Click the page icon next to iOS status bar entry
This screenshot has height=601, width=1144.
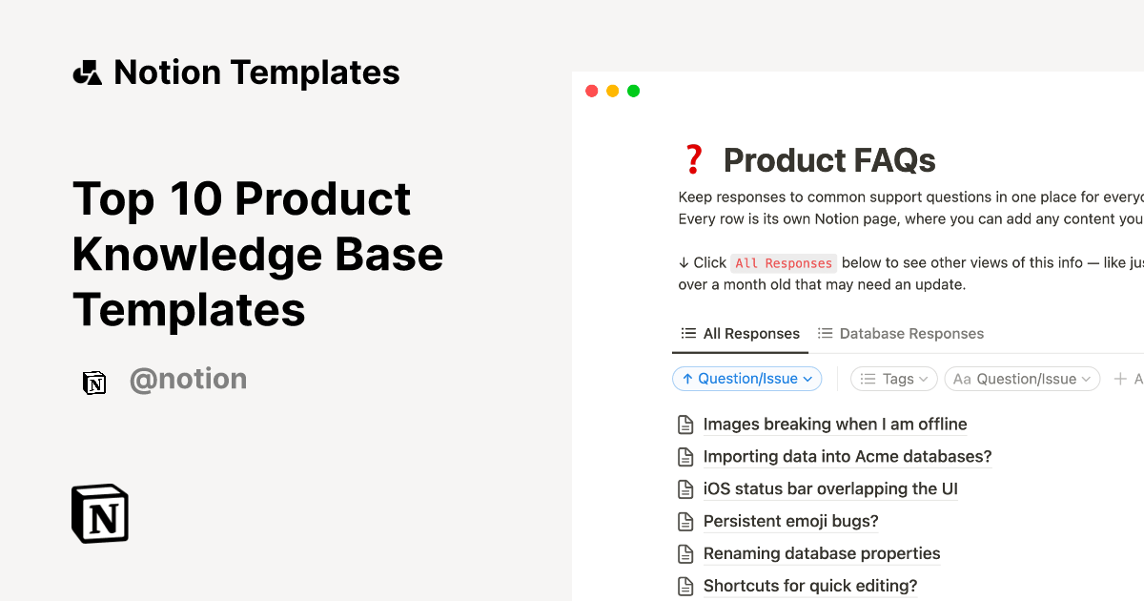(x=686, y=488)
